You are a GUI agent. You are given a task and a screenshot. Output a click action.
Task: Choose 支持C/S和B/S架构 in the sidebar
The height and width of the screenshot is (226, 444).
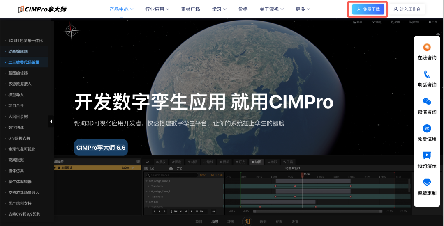24,214
